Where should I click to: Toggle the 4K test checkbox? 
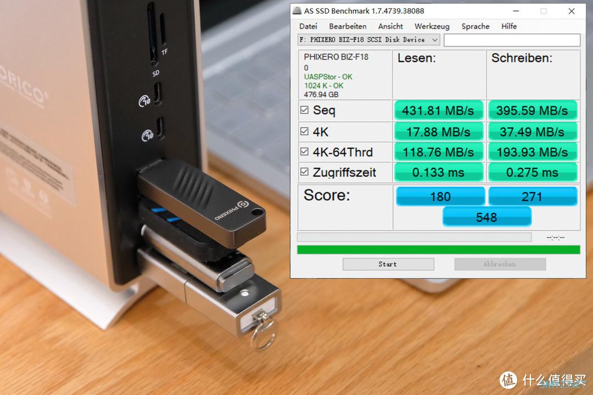pyautogui.click(x=304, y=131)
